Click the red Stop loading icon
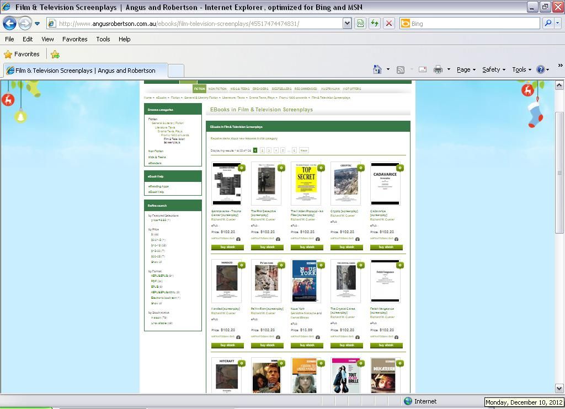This screenshot has width=565, height=409. click(x=389, y=24)
